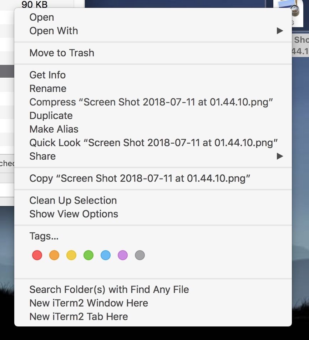The height and width of the screenshot is (340, 309).
Task: Choose Open from the context menu
Action: 42,17
